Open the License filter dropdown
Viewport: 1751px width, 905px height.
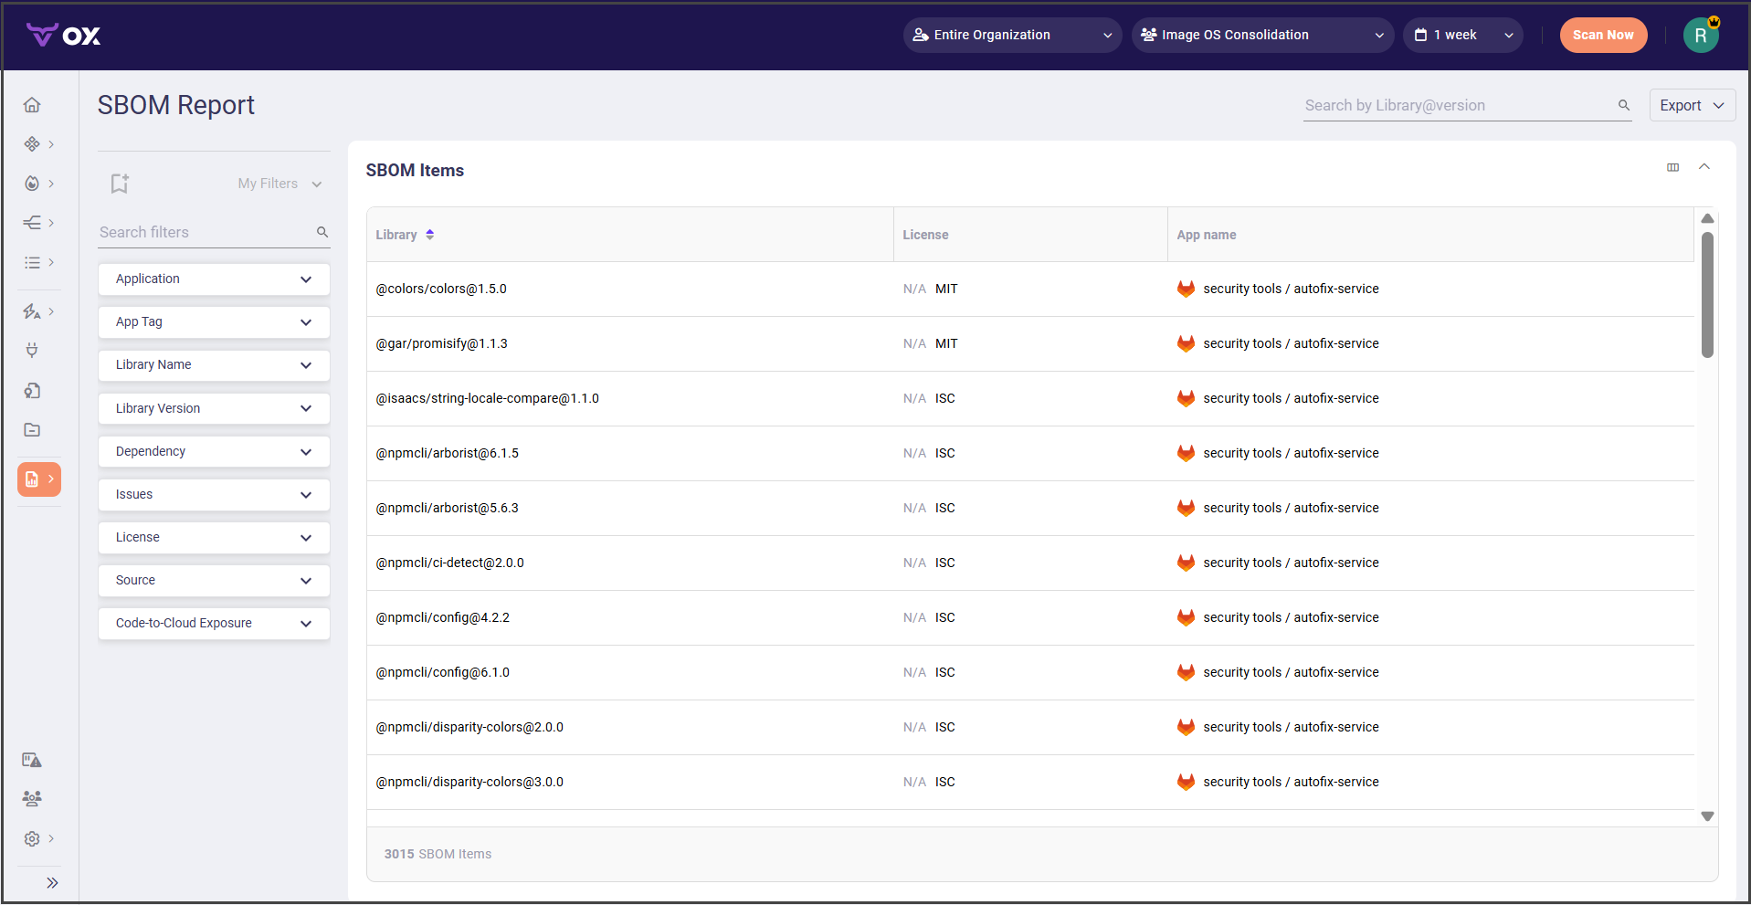point(214,538)
